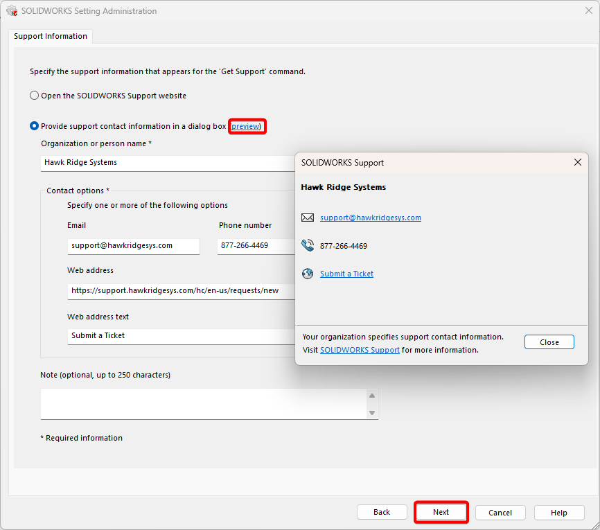600x530 pixels.
Task: Click Hawk Ridge Systems heading in popup
Action: 343,187
